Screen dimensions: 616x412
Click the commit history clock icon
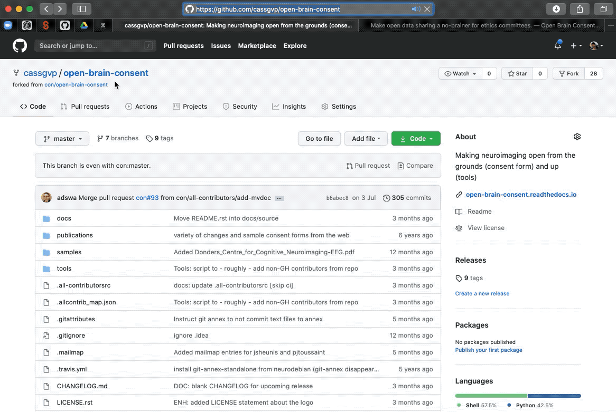(x=386, y=197)
